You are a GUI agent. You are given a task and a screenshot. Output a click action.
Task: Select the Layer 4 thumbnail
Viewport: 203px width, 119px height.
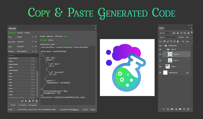170,61
